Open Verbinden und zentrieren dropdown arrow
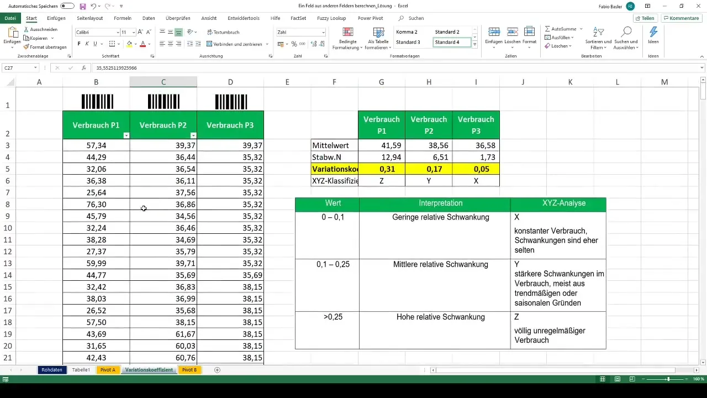The width and height of the screenshot is (707, 398). (267, 44)
